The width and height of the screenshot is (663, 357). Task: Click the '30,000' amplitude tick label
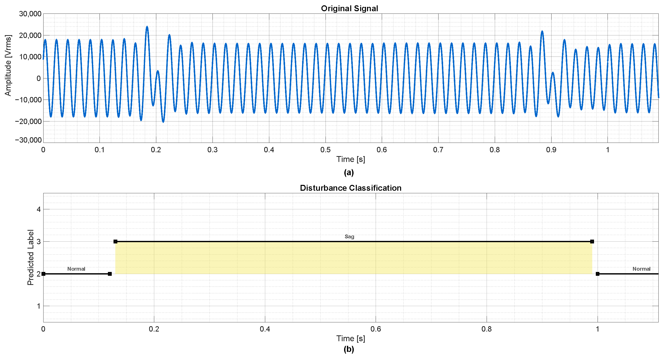(30, 14)
